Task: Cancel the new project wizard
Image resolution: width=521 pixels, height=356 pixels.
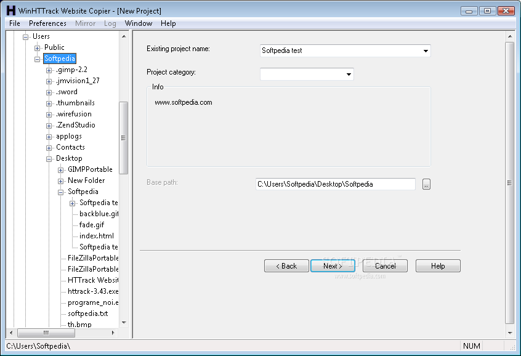Action: (385, 265)
